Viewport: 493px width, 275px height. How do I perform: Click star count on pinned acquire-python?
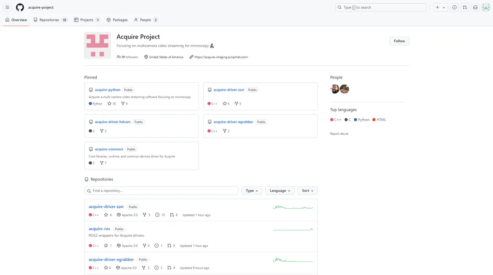[112, 104]
